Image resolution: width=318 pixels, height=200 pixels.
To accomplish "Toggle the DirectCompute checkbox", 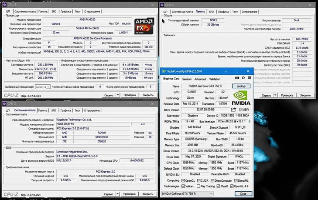I will click(x=212, y=180).
